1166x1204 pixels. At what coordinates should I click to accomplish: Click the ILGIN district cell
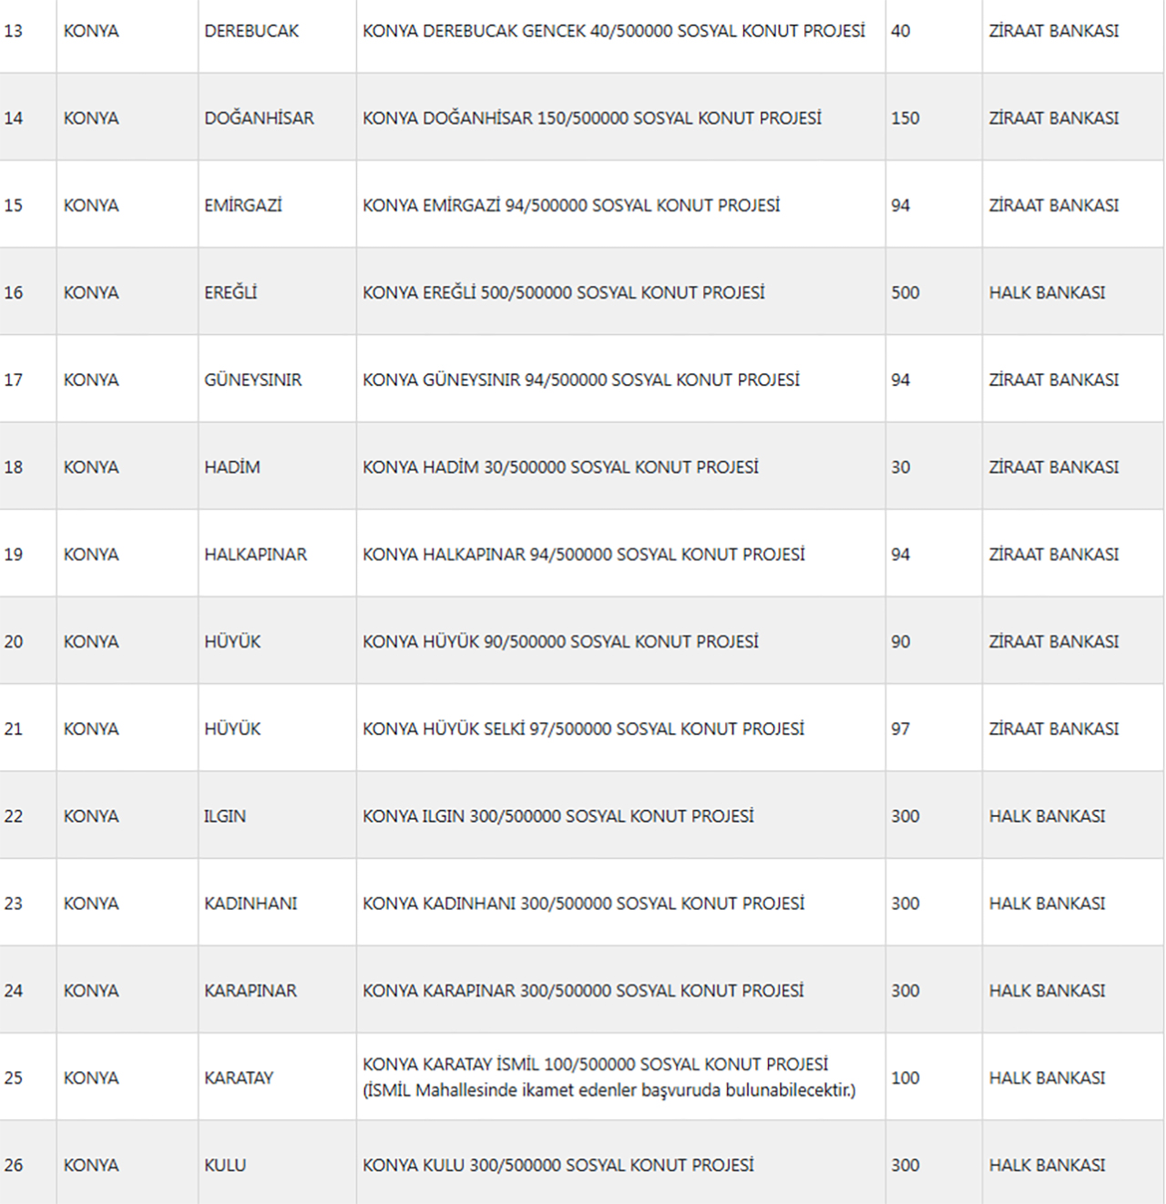[x=225, y=817]
